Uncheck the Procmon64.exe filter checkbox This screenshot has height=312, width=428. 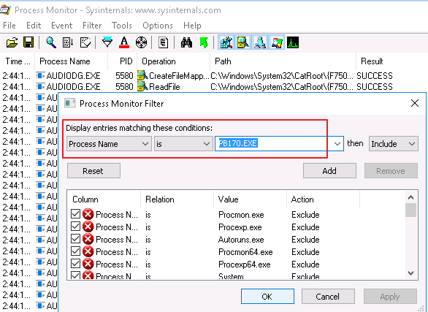pos(75,251)
